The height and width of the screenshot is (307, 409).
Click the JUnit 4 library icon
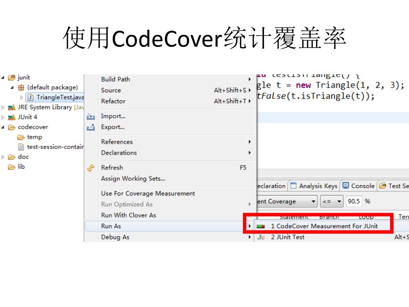click(x=12, y=117)
